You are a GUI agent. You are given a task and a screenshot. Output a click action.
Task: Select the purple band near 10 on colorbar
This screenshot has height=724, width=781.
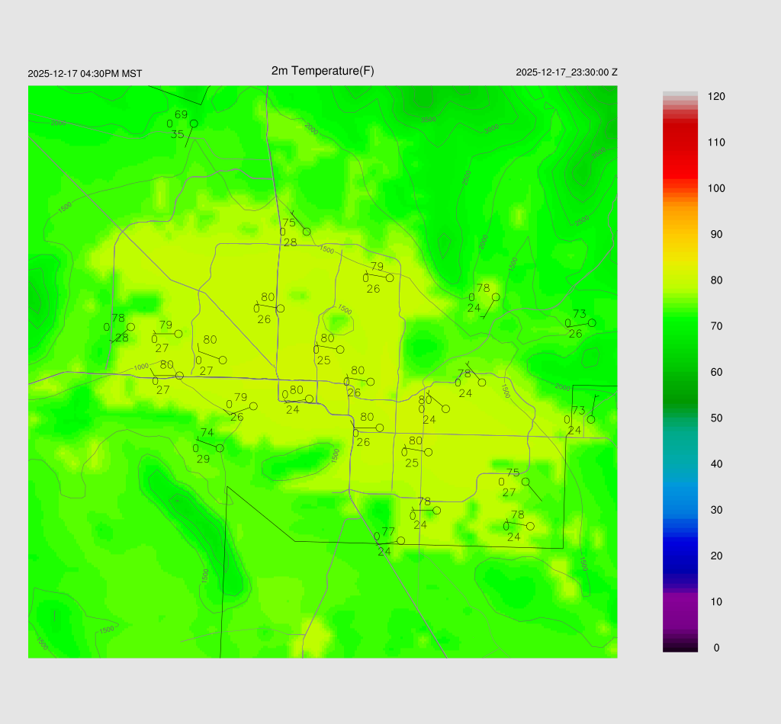[x=680, y=601]
